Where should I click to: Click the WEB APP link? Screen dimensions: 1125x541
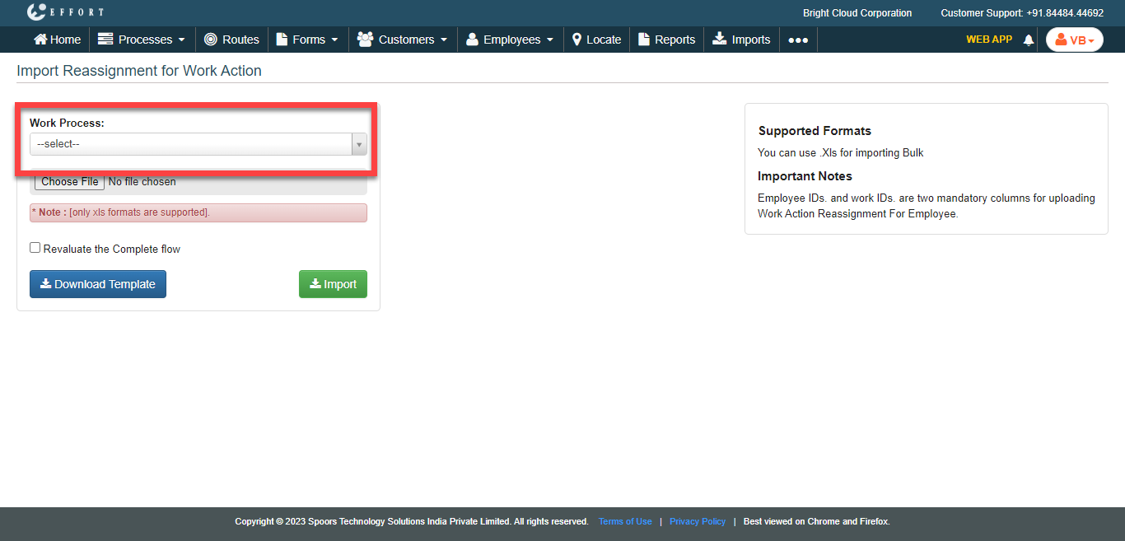pos(988,40)
